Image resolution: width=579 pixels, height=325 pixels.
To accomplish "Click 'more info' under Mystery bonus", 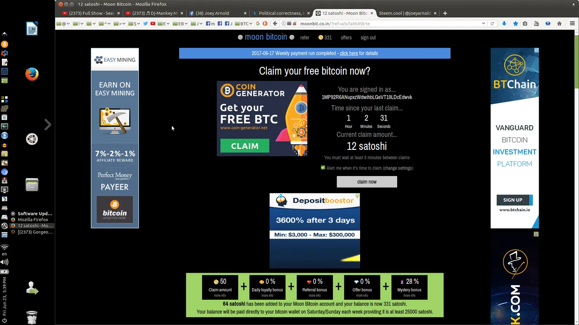I will point(409,296).
